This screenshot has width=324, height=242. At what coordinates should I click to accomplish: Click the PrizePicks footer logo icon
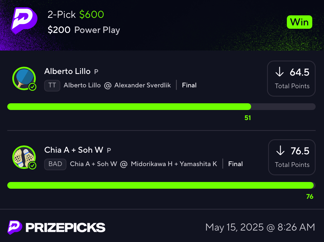click(15, 227)
